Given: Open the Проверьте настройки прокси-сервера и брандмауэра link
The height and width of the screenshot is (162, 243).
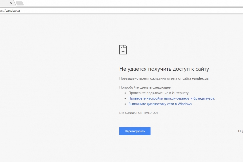Looking at the screenshot, I should point(172,98).
